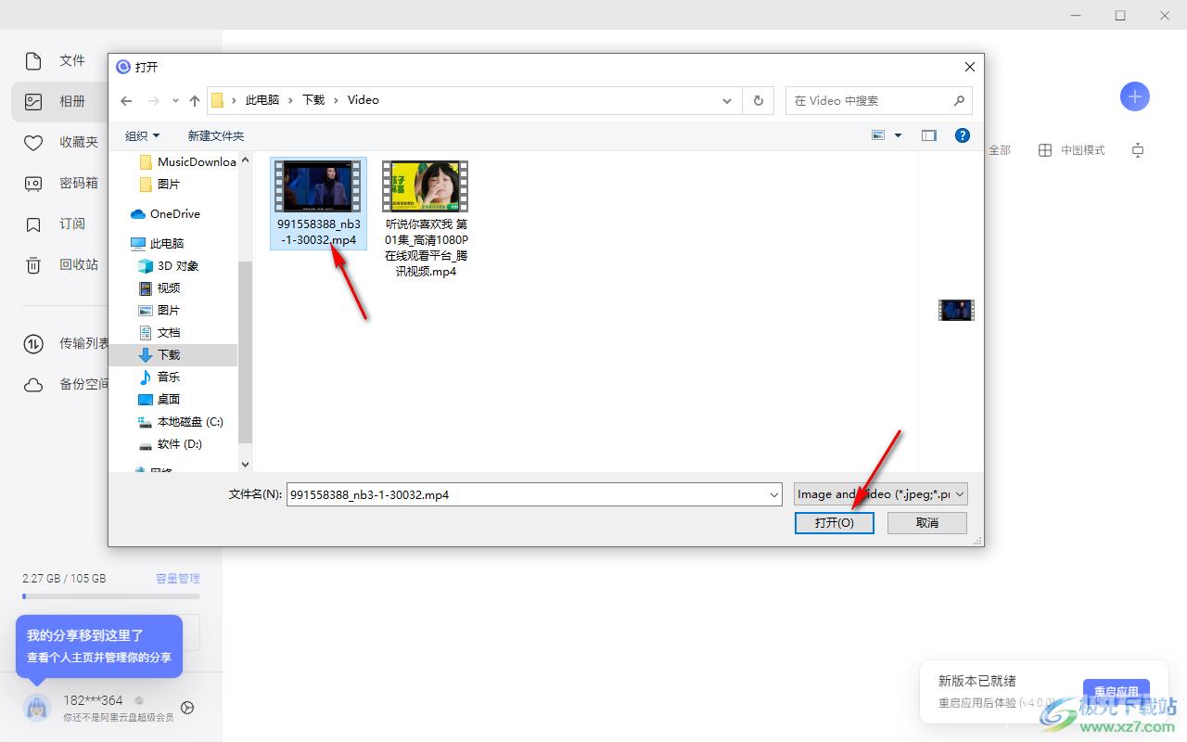Screen dimensions: 1187x742
Task: Go up one folder level
Action: [194, 100]
